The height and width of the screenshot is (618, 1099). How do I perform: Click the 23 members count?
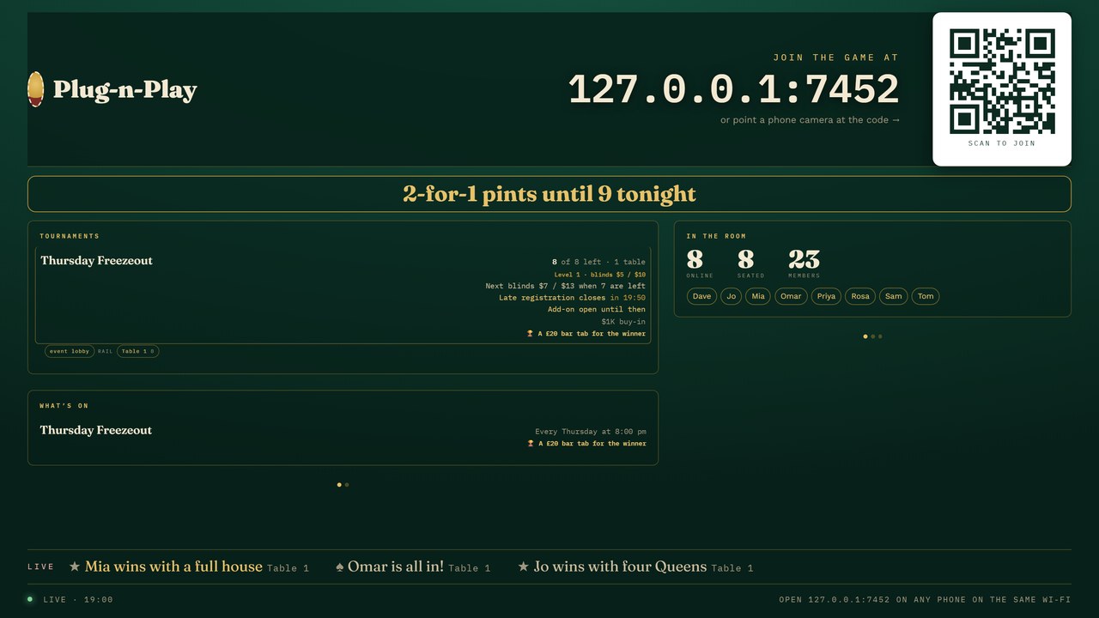click(x=804, y=259)
